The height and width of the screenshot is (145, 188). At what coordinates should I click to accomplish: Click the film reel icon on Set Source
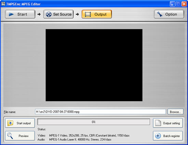tap(49, 14)
